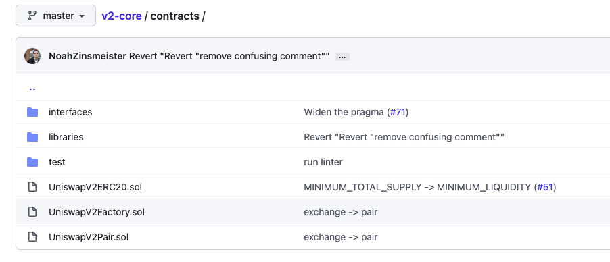Image resolution: width=610 pixels, height=262 pixels.
Task: Click NoahZinsmeister's avatar thumbnail
Action: (x=32, y=56)
